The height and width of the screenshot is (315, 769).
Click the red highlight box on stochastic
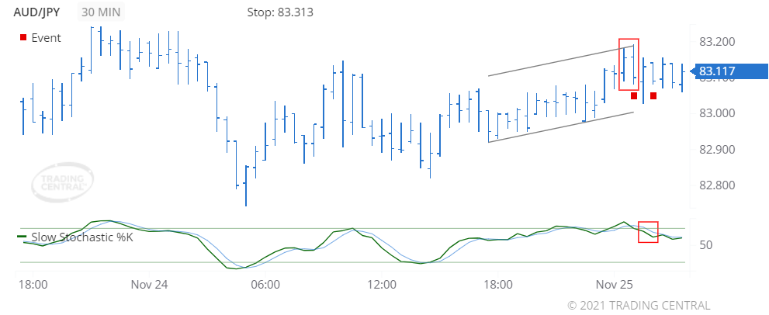(647, 231)
